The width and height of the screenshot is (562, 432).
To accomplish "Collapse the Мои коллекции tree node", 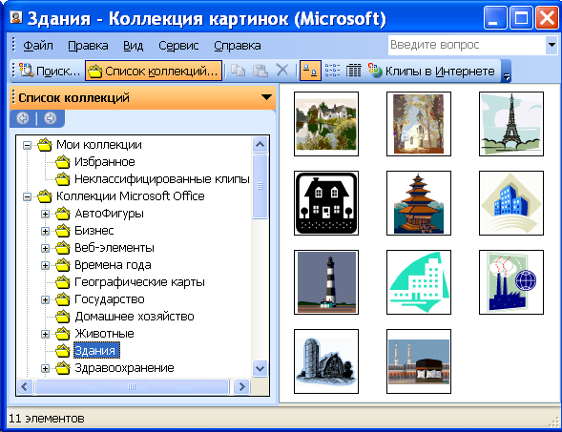I will [27, 145].
